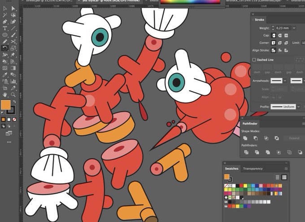Set paint to None in toolbar
The image size is (305, 222).
click(x=14, y=120)
